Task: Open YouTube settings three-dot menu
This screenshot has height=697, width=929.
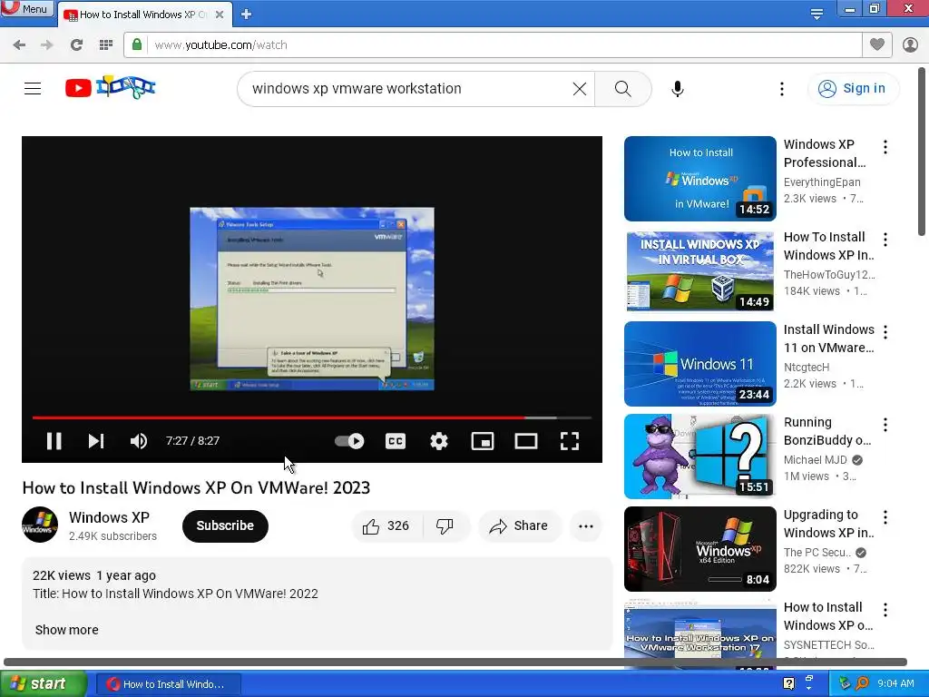Action: [781, 88]
